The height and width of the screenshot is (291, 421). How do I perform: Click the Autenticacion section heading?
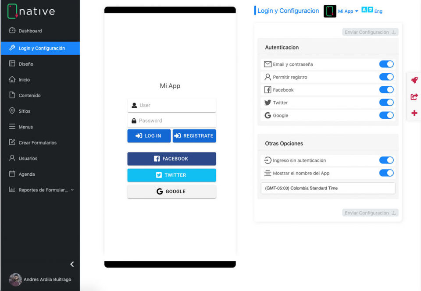(282, 47)
